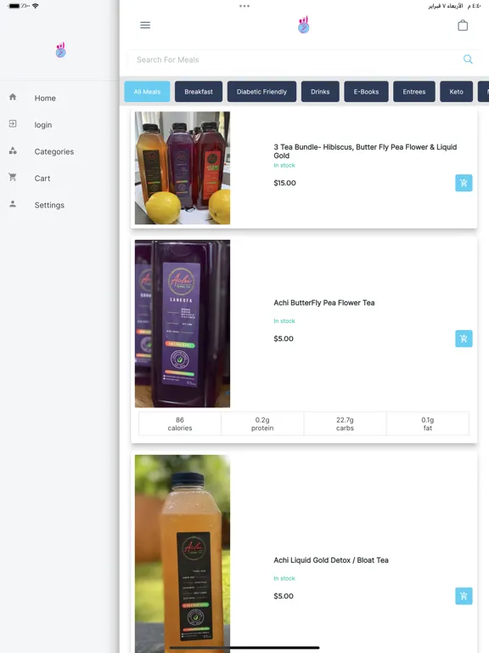Add Achi ButterFly Pea Flower Tea to cart
This screenshot has height=653, width=489.
pyautogui.click(x=464, y=338)
